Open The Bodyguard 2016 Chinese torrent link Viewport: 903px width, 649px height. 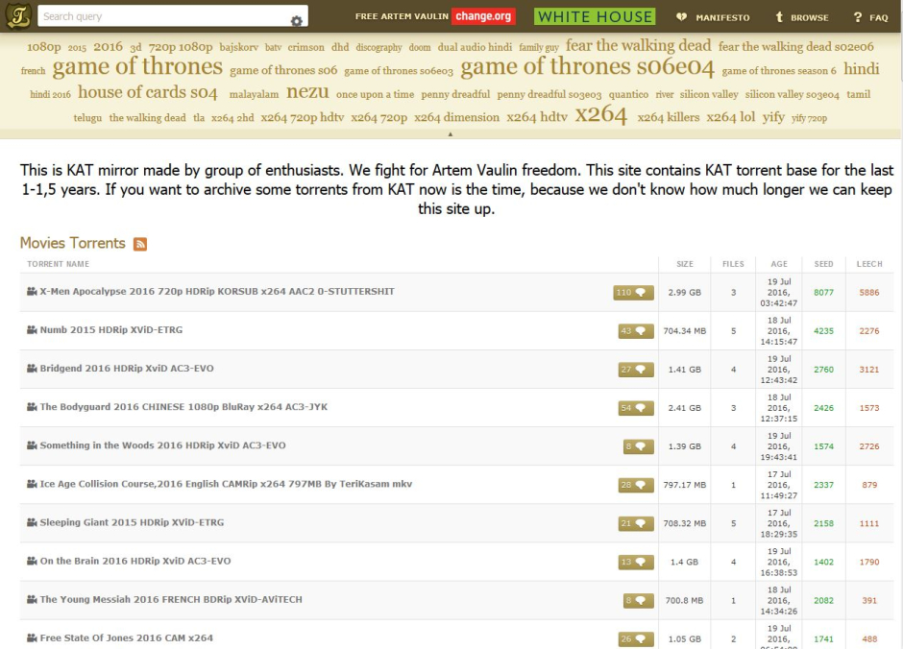(x=183, y=407)
